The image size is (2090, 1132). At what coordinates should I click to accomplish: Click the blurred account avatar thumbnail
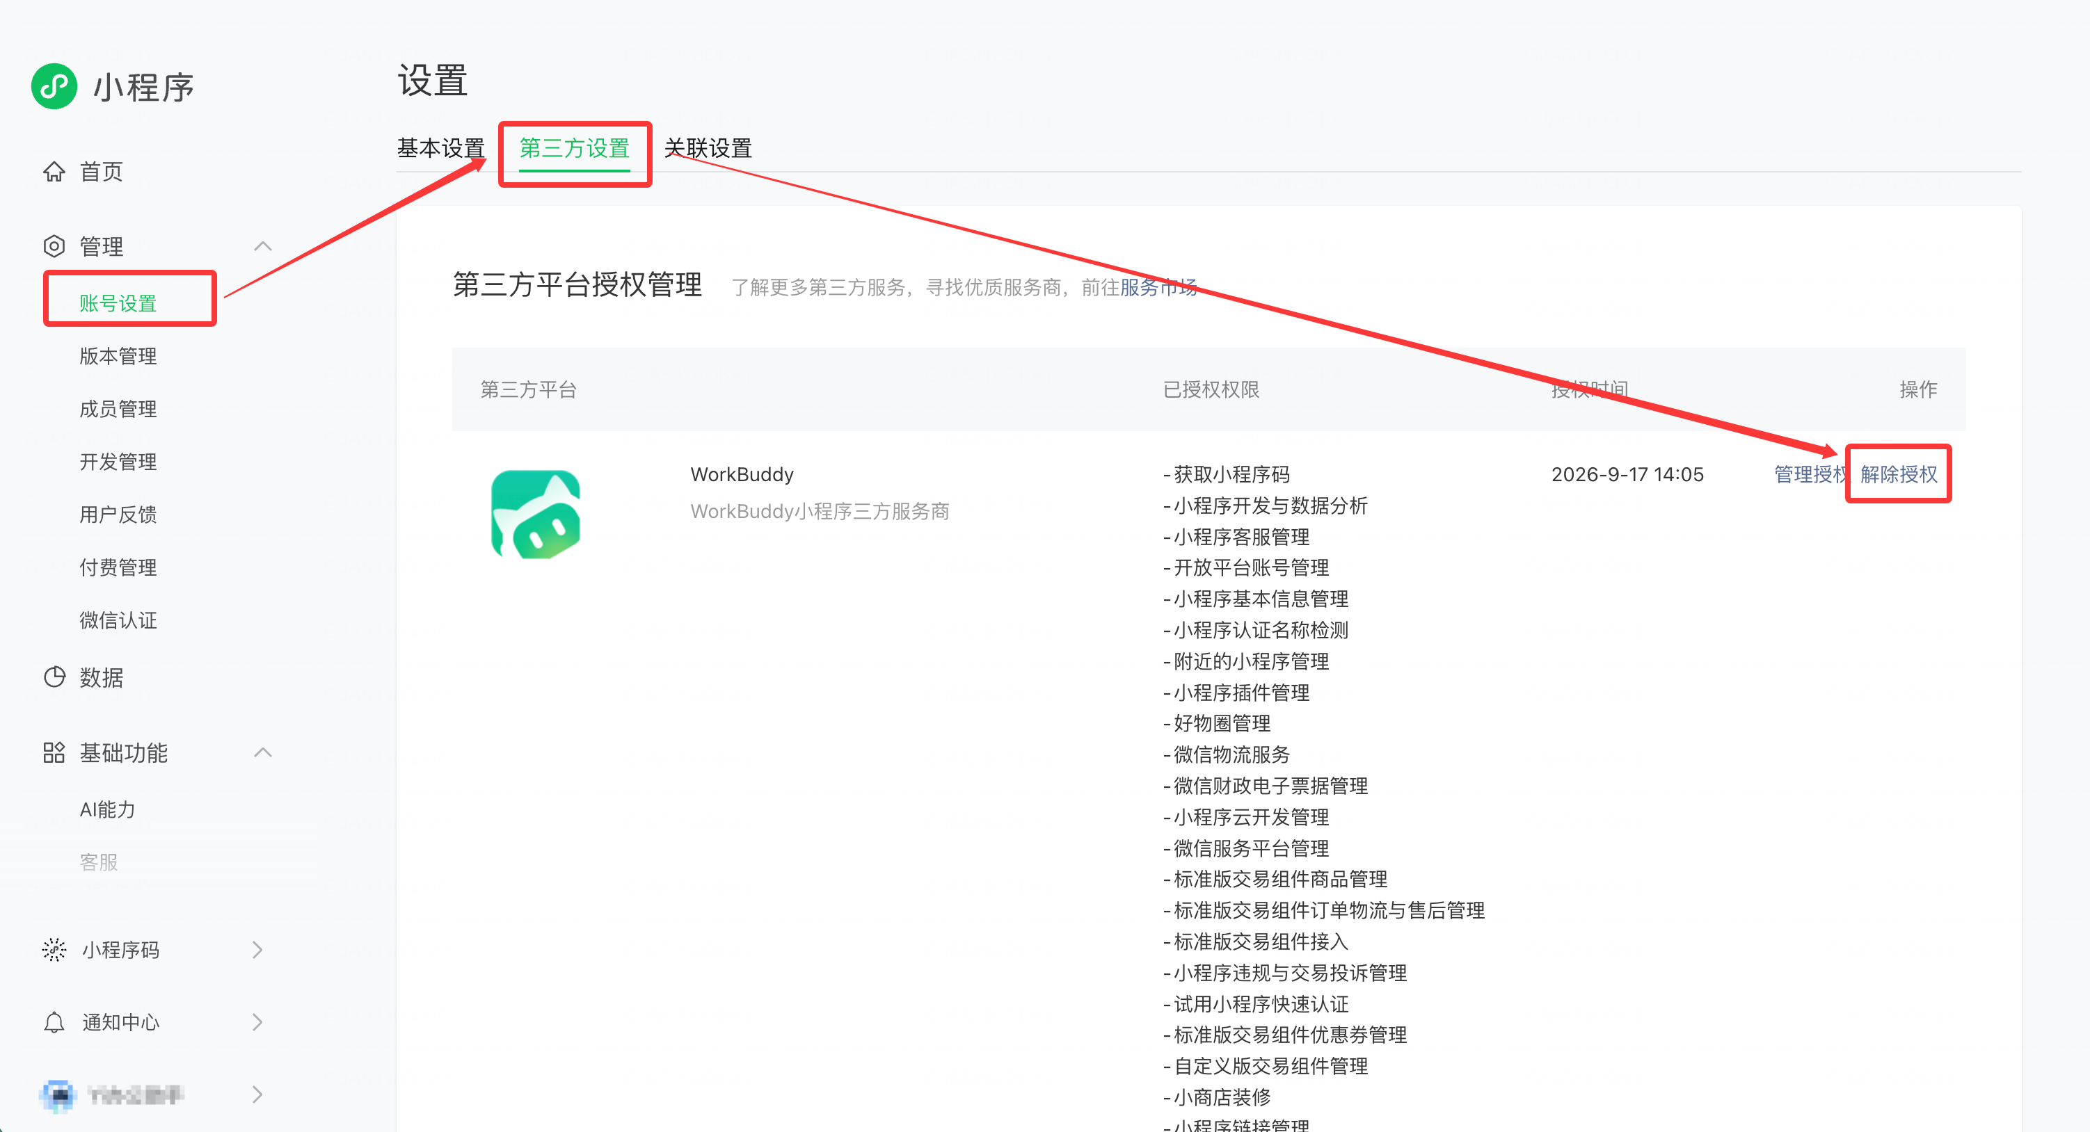pyautogui.click(x=58, y=1094)
